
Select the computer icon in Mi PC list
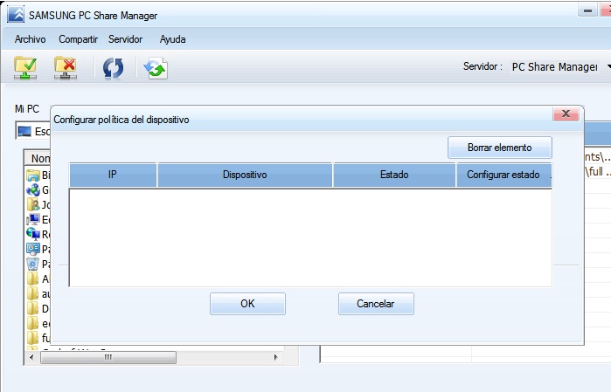[33, 219]
